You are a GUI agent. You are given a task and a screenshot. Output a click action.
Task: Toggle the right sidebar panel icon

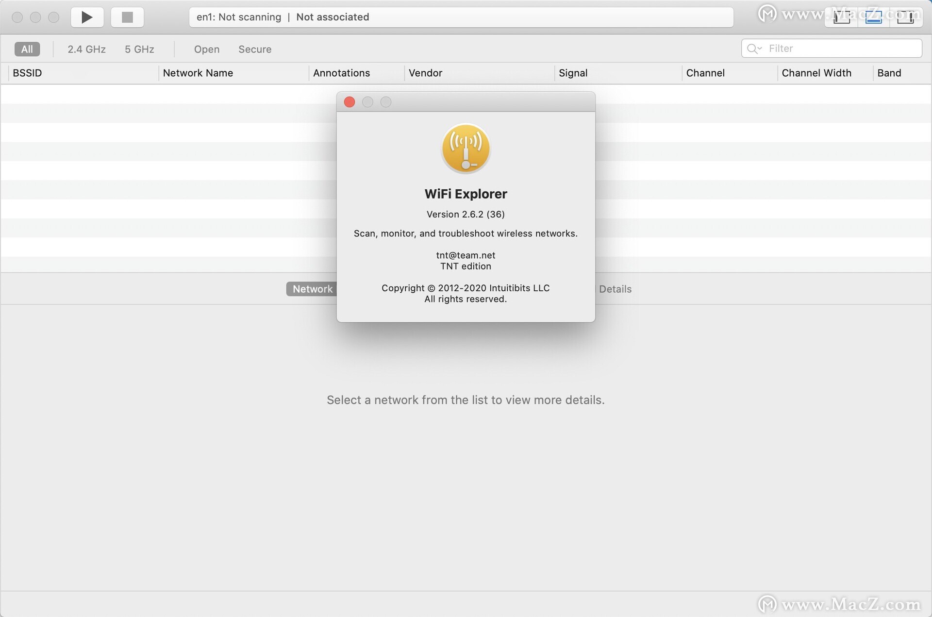click(905, 17)
